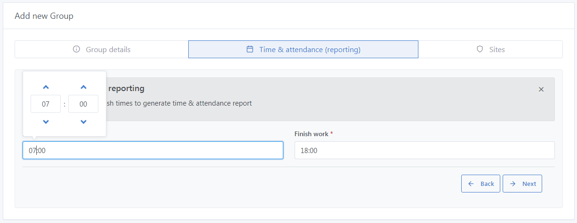The height and width of the screenshot is (223, 577).
Task: Click the start work field showing 07:00
Action: [152, 151]
